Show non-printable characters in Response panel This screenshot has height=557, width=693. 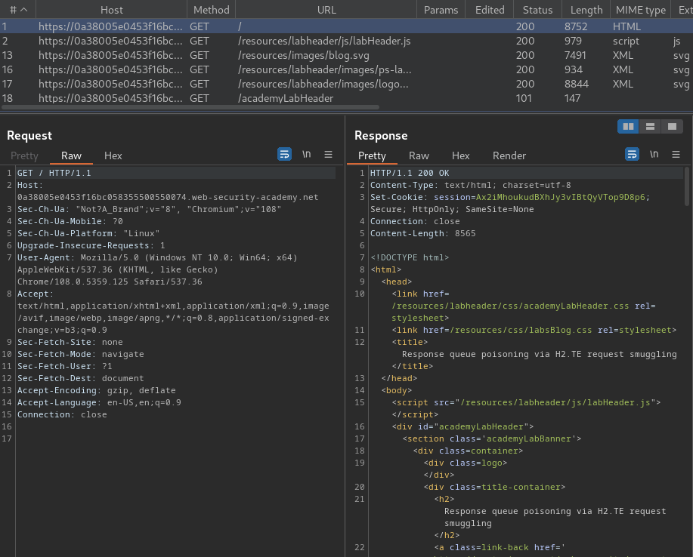tap(654, 154)
